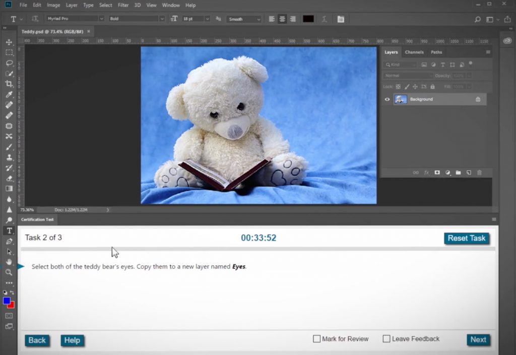The width and height of the screenshot is (516, 355).
Task: Enable the Leave Feedback checkbox
Action: pyautogui.click(x=386, y=339)
